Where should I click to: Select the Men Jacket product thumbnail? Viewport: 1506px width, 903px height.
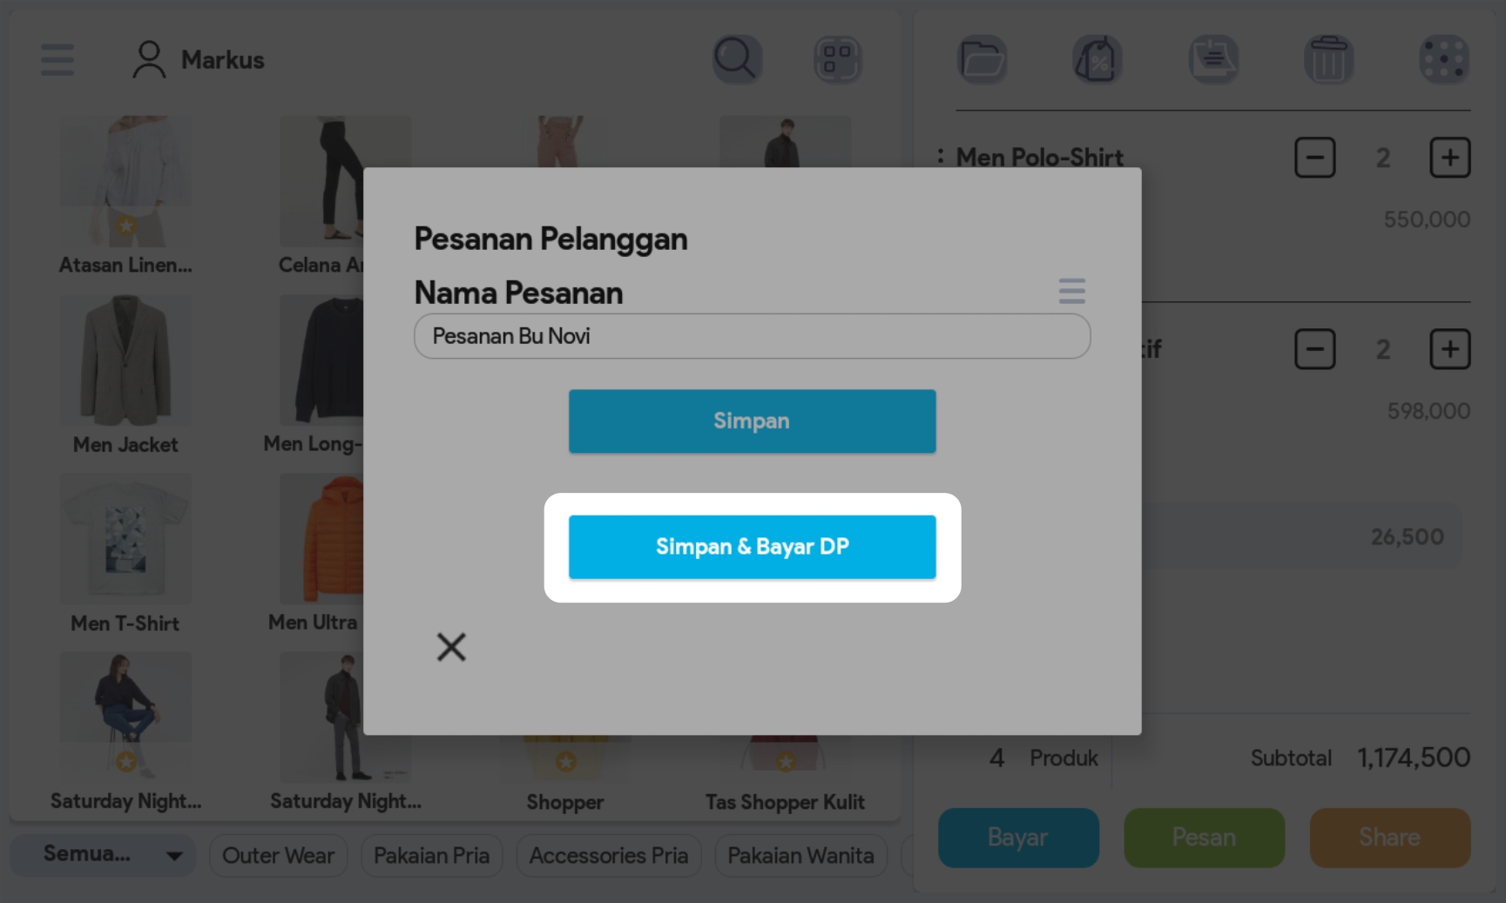(125, 361)
